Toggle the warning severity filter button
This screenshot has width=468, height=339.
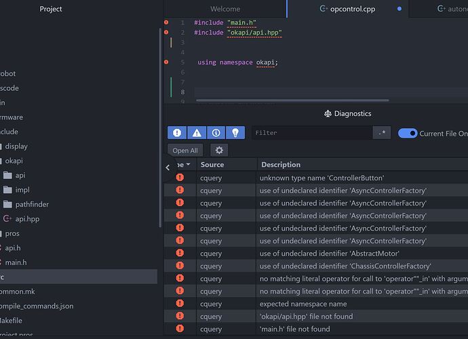coord(197,133)
